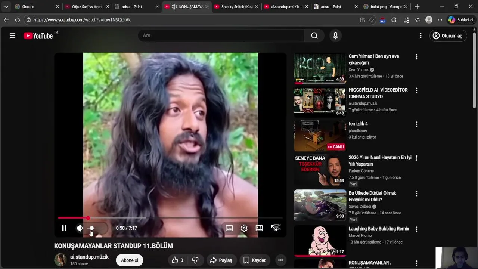Click the URL in address bar

(x=82, y=20)
